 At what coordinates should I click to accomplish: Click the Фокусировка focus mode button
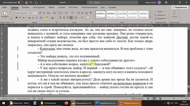[x=138, y=99]
